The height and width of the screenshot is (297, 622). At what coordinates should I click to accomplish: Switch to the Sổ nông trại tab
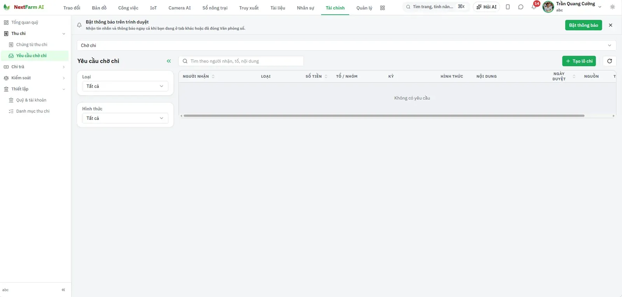click(x=215, y=8)
